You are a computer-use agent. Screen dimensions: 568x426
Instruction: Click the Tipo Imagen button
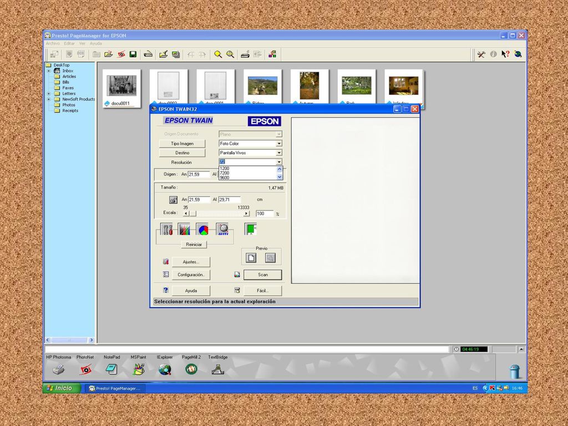tap(182, 144)
